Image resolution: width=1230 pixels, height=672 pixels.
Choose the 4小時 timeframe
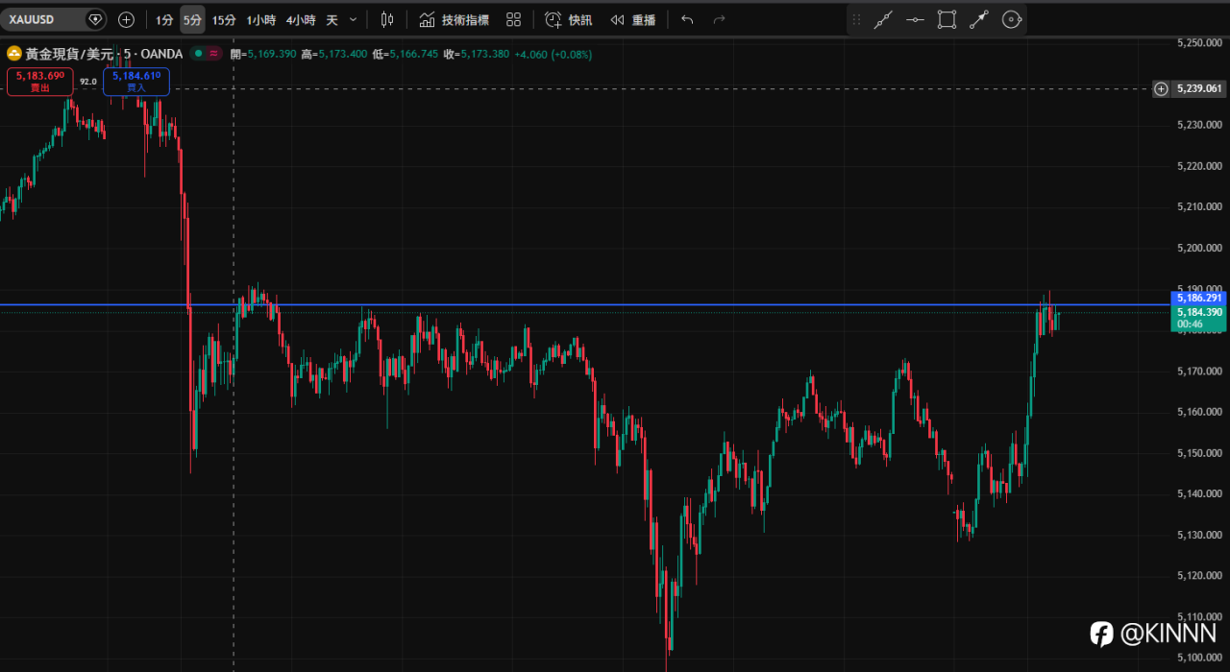pyautogui.click(x=301, y=19)
